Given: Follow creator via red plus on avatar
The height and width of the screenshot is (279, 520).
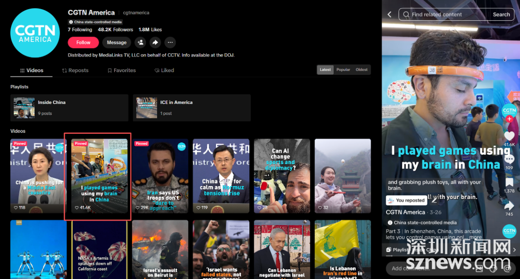Looking at the screenshot, I should coord(509,119).
